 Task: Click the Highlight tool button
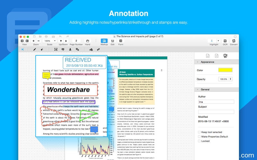[212, 41]
